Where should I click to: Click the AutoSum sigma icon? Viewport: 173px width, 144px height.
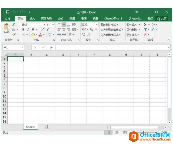145,24
